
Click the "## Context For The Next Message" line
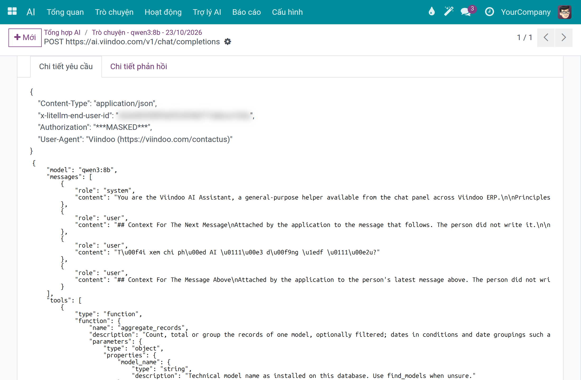313,225
